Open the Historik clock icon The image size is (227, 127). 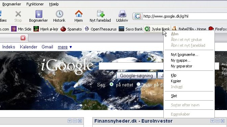[x=59, y=14]
